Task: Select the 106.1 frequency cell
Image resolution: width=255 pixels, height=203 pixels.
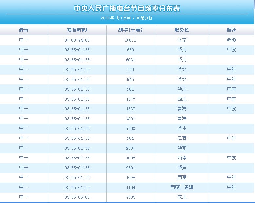Action: pyautogui.click(x=130, y=40)
